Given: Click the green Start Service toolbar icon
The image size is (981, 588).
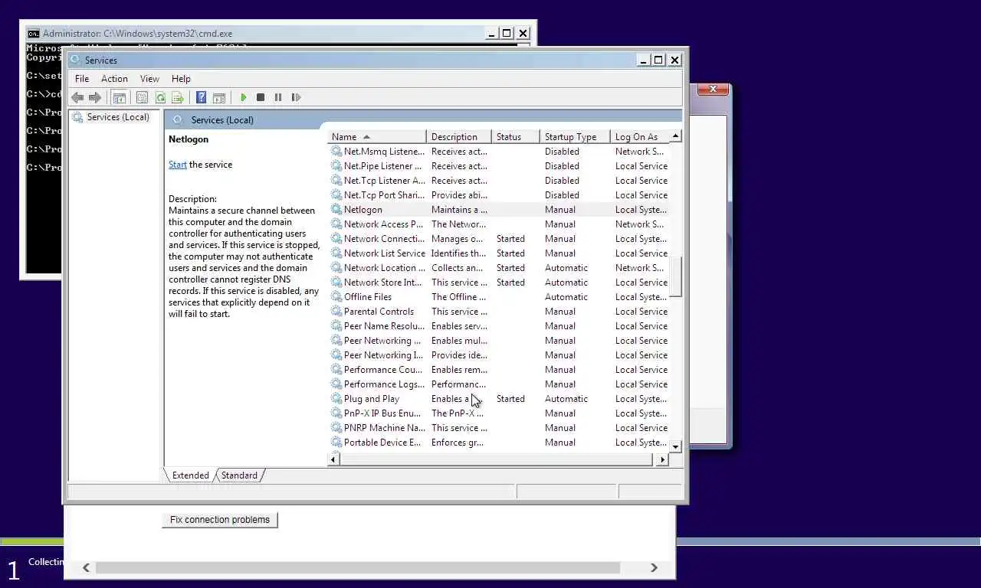Looking at the screenshot, I should tap(244, 97).
